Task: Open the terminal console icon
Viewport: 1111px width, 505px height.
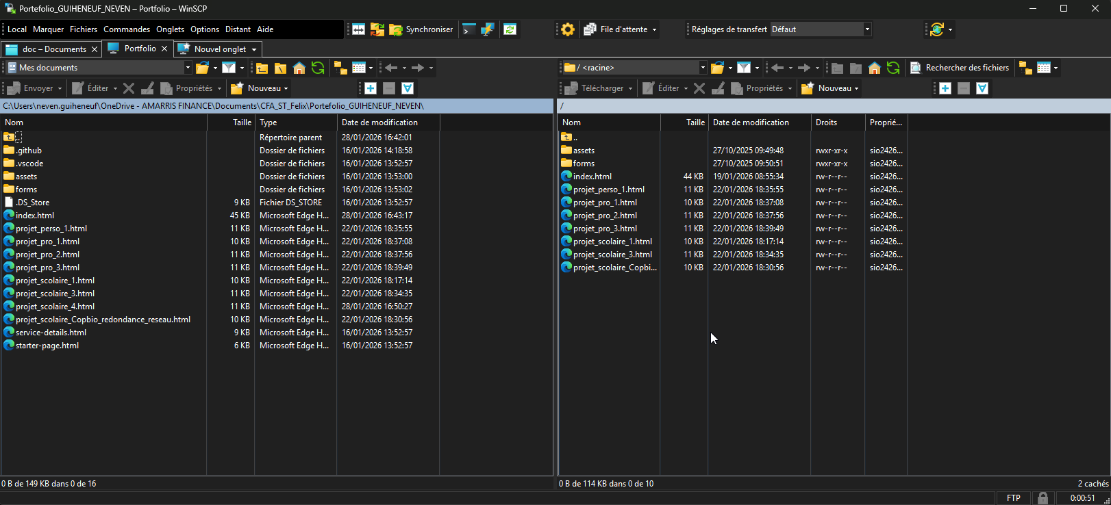Action: (469, 29)
